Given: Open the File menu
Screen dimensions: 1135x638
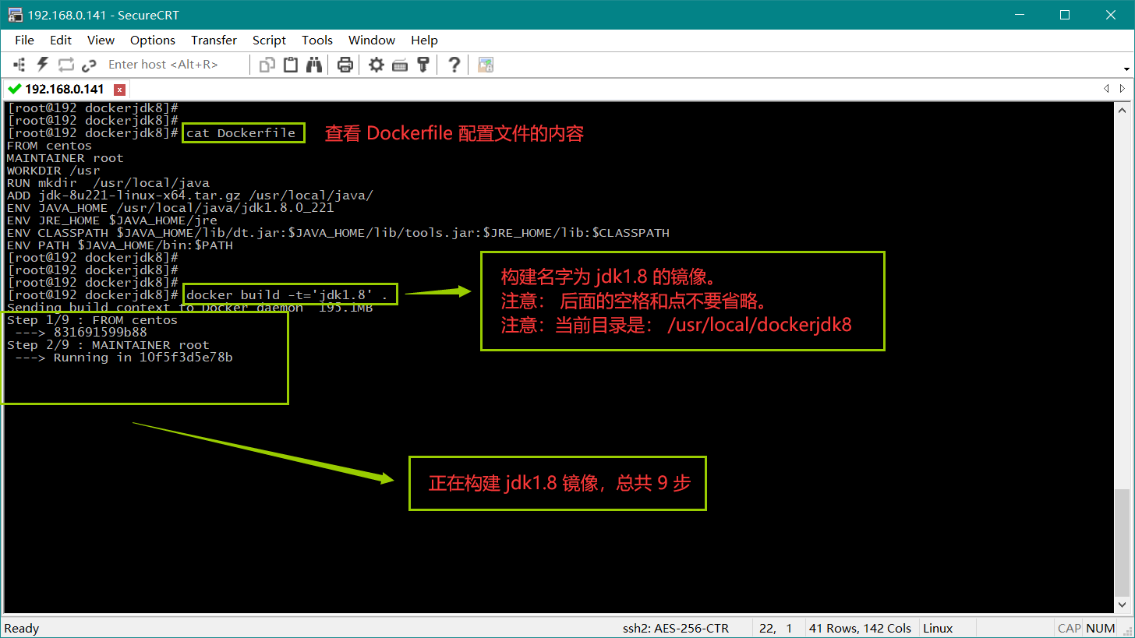Looking at the screenshot, I should click(x=24, y=41).
